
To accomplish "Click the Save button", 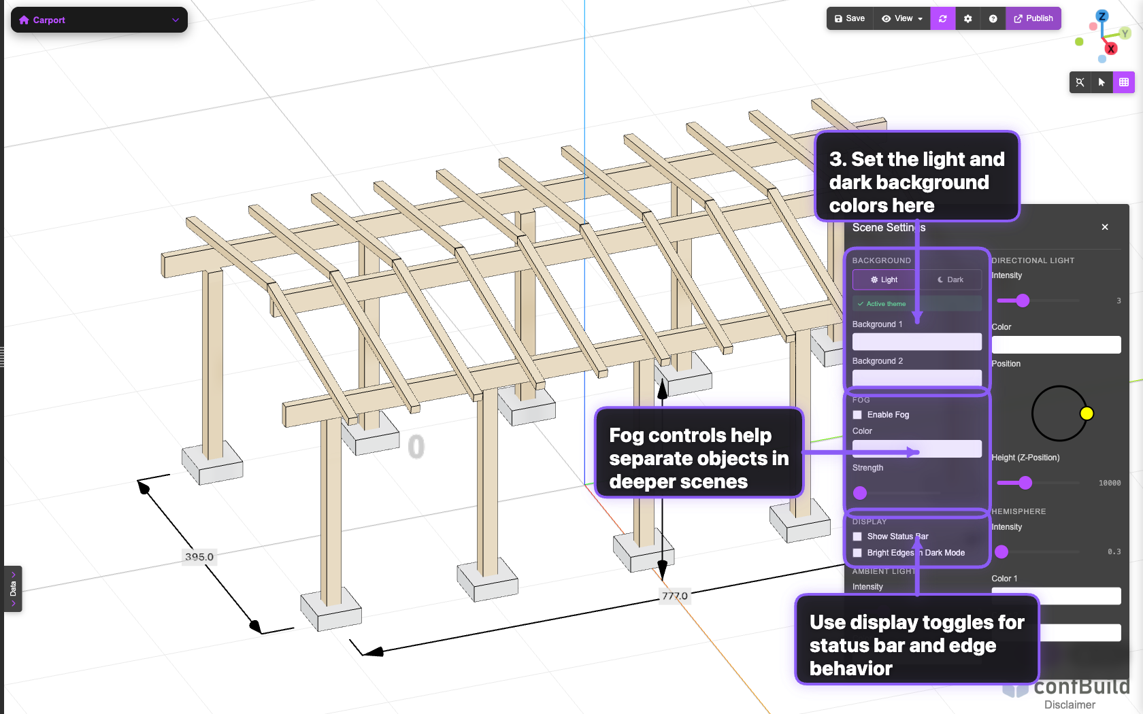I will (x=850, y=19).
